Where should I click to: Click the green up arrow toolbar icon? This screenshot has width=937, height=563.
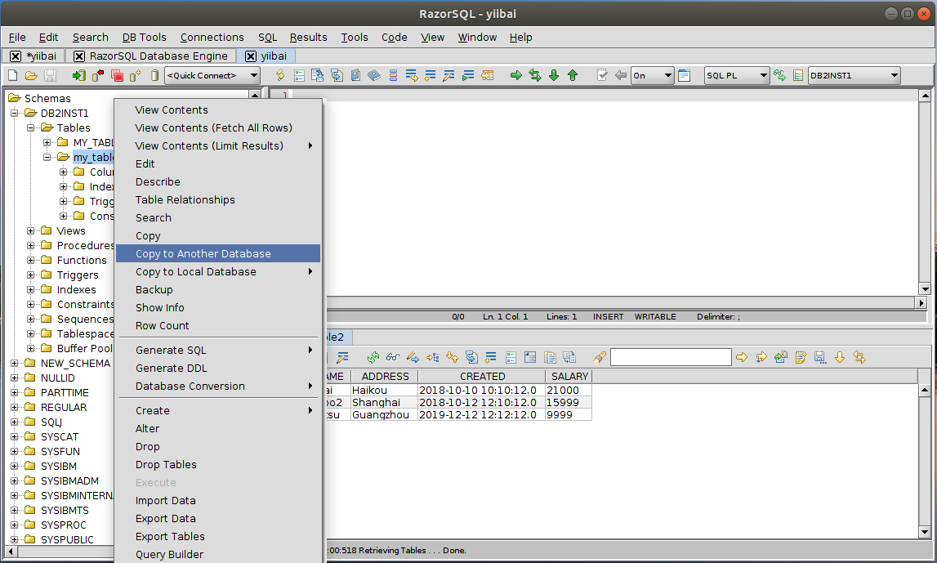573,76
